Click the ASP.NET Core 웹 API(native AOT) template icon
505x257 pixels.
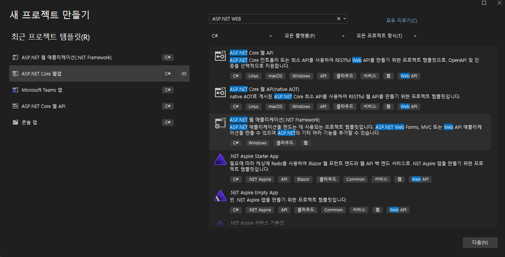coord(220,93)
